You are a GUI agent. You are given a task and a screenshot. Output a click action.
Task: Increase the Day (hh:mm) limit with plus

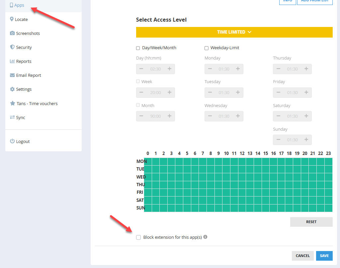169,69
